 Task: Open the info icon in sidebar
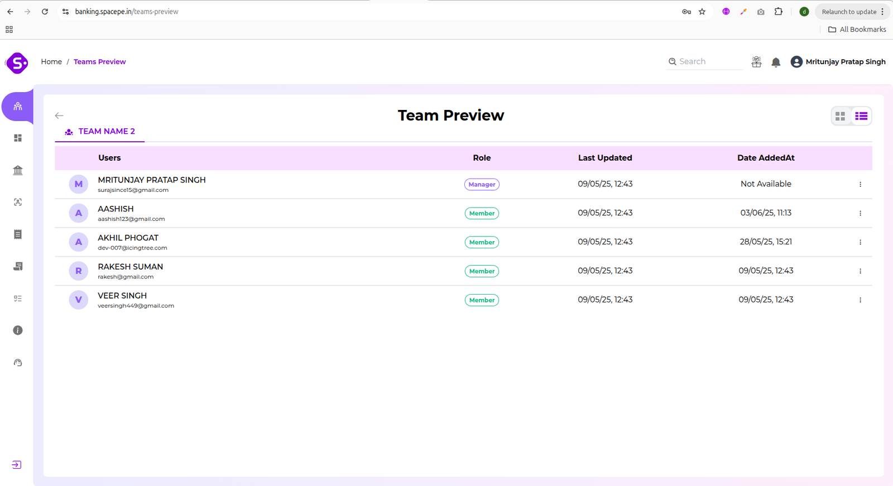pyautogui.click(x=18, y=330)
